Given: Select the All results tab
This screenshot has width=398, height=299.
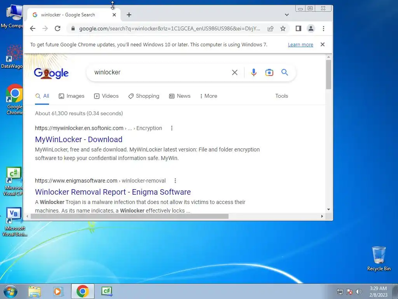Looking at the screenshot, I should point(42,96).
